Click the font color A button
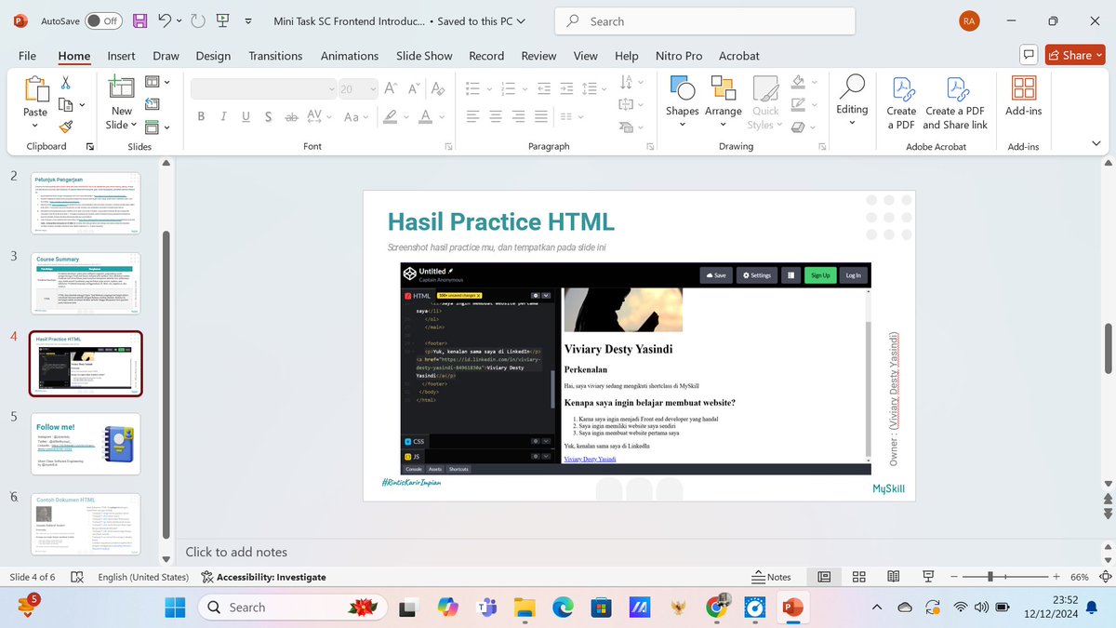The height and width of the screenshot is (628, 1116). tap(425, 116)
